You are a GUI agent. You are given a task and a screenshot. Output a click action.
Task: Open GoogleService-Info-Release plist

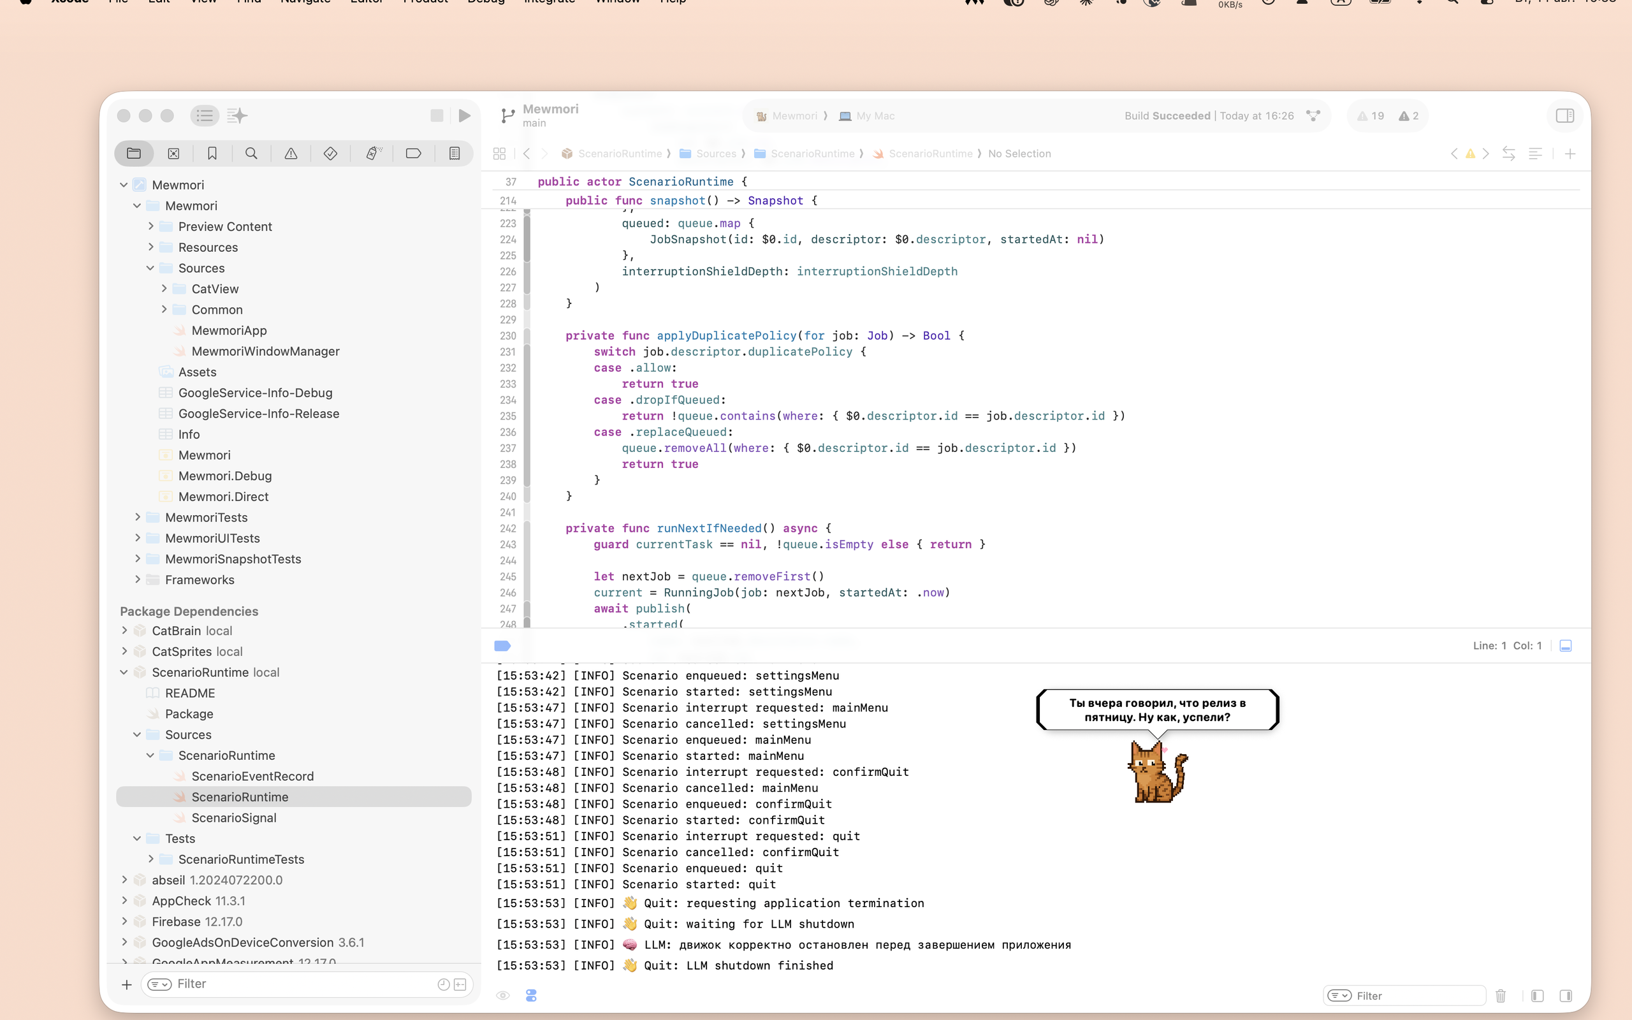coord(258,414)
